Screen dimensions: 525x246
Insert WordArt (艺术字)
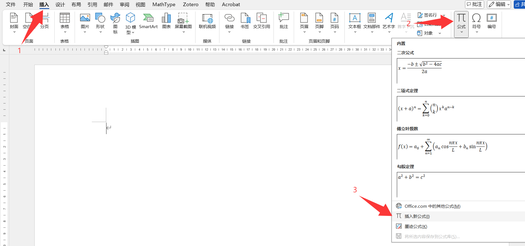[389, 21]
